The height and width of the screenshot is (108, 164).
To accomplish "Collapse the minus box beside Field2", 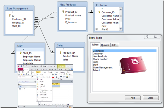I will click(97, 30).
